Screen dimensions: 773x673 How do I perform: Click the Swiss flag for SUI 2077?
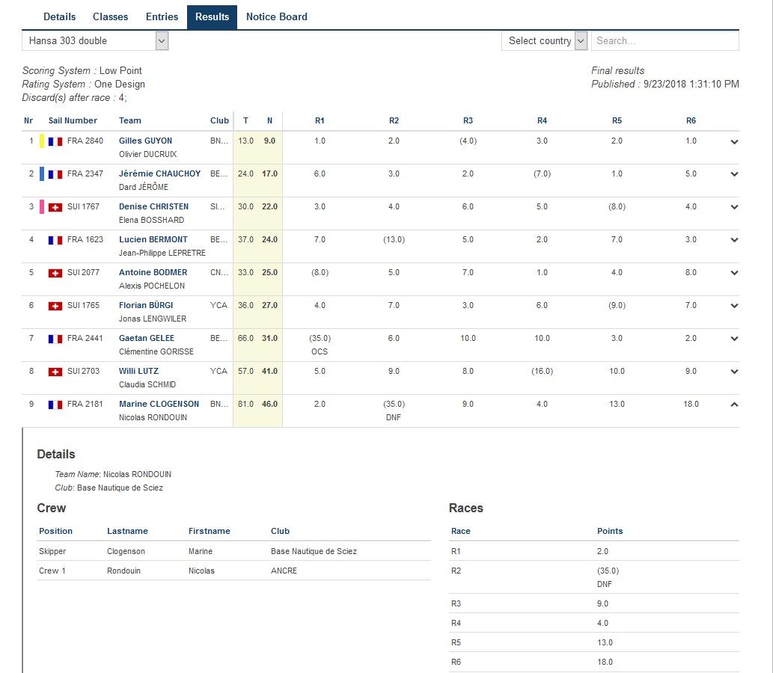(55, 273)
